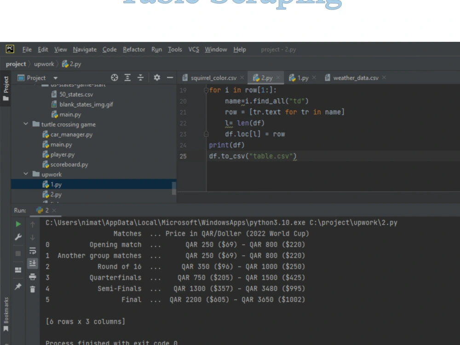This screenshot has width=460, height=345.
Task: Open the Tools menu
Action: pyautogui.click(x=175, y=50)
